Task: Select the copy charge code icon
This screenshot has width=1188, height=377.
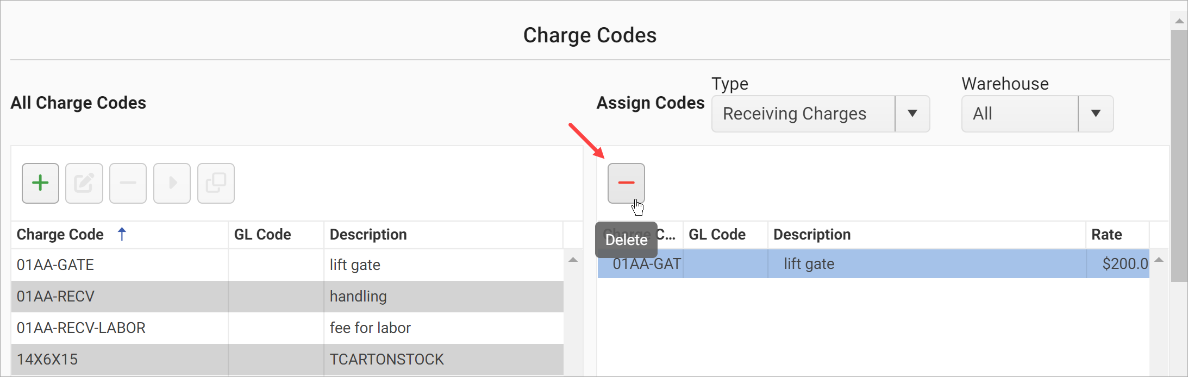Action: click(216, 183)
